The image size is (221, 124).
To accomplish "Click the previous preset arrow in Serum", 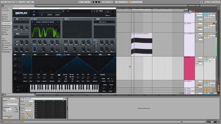I will coord(92,11).
